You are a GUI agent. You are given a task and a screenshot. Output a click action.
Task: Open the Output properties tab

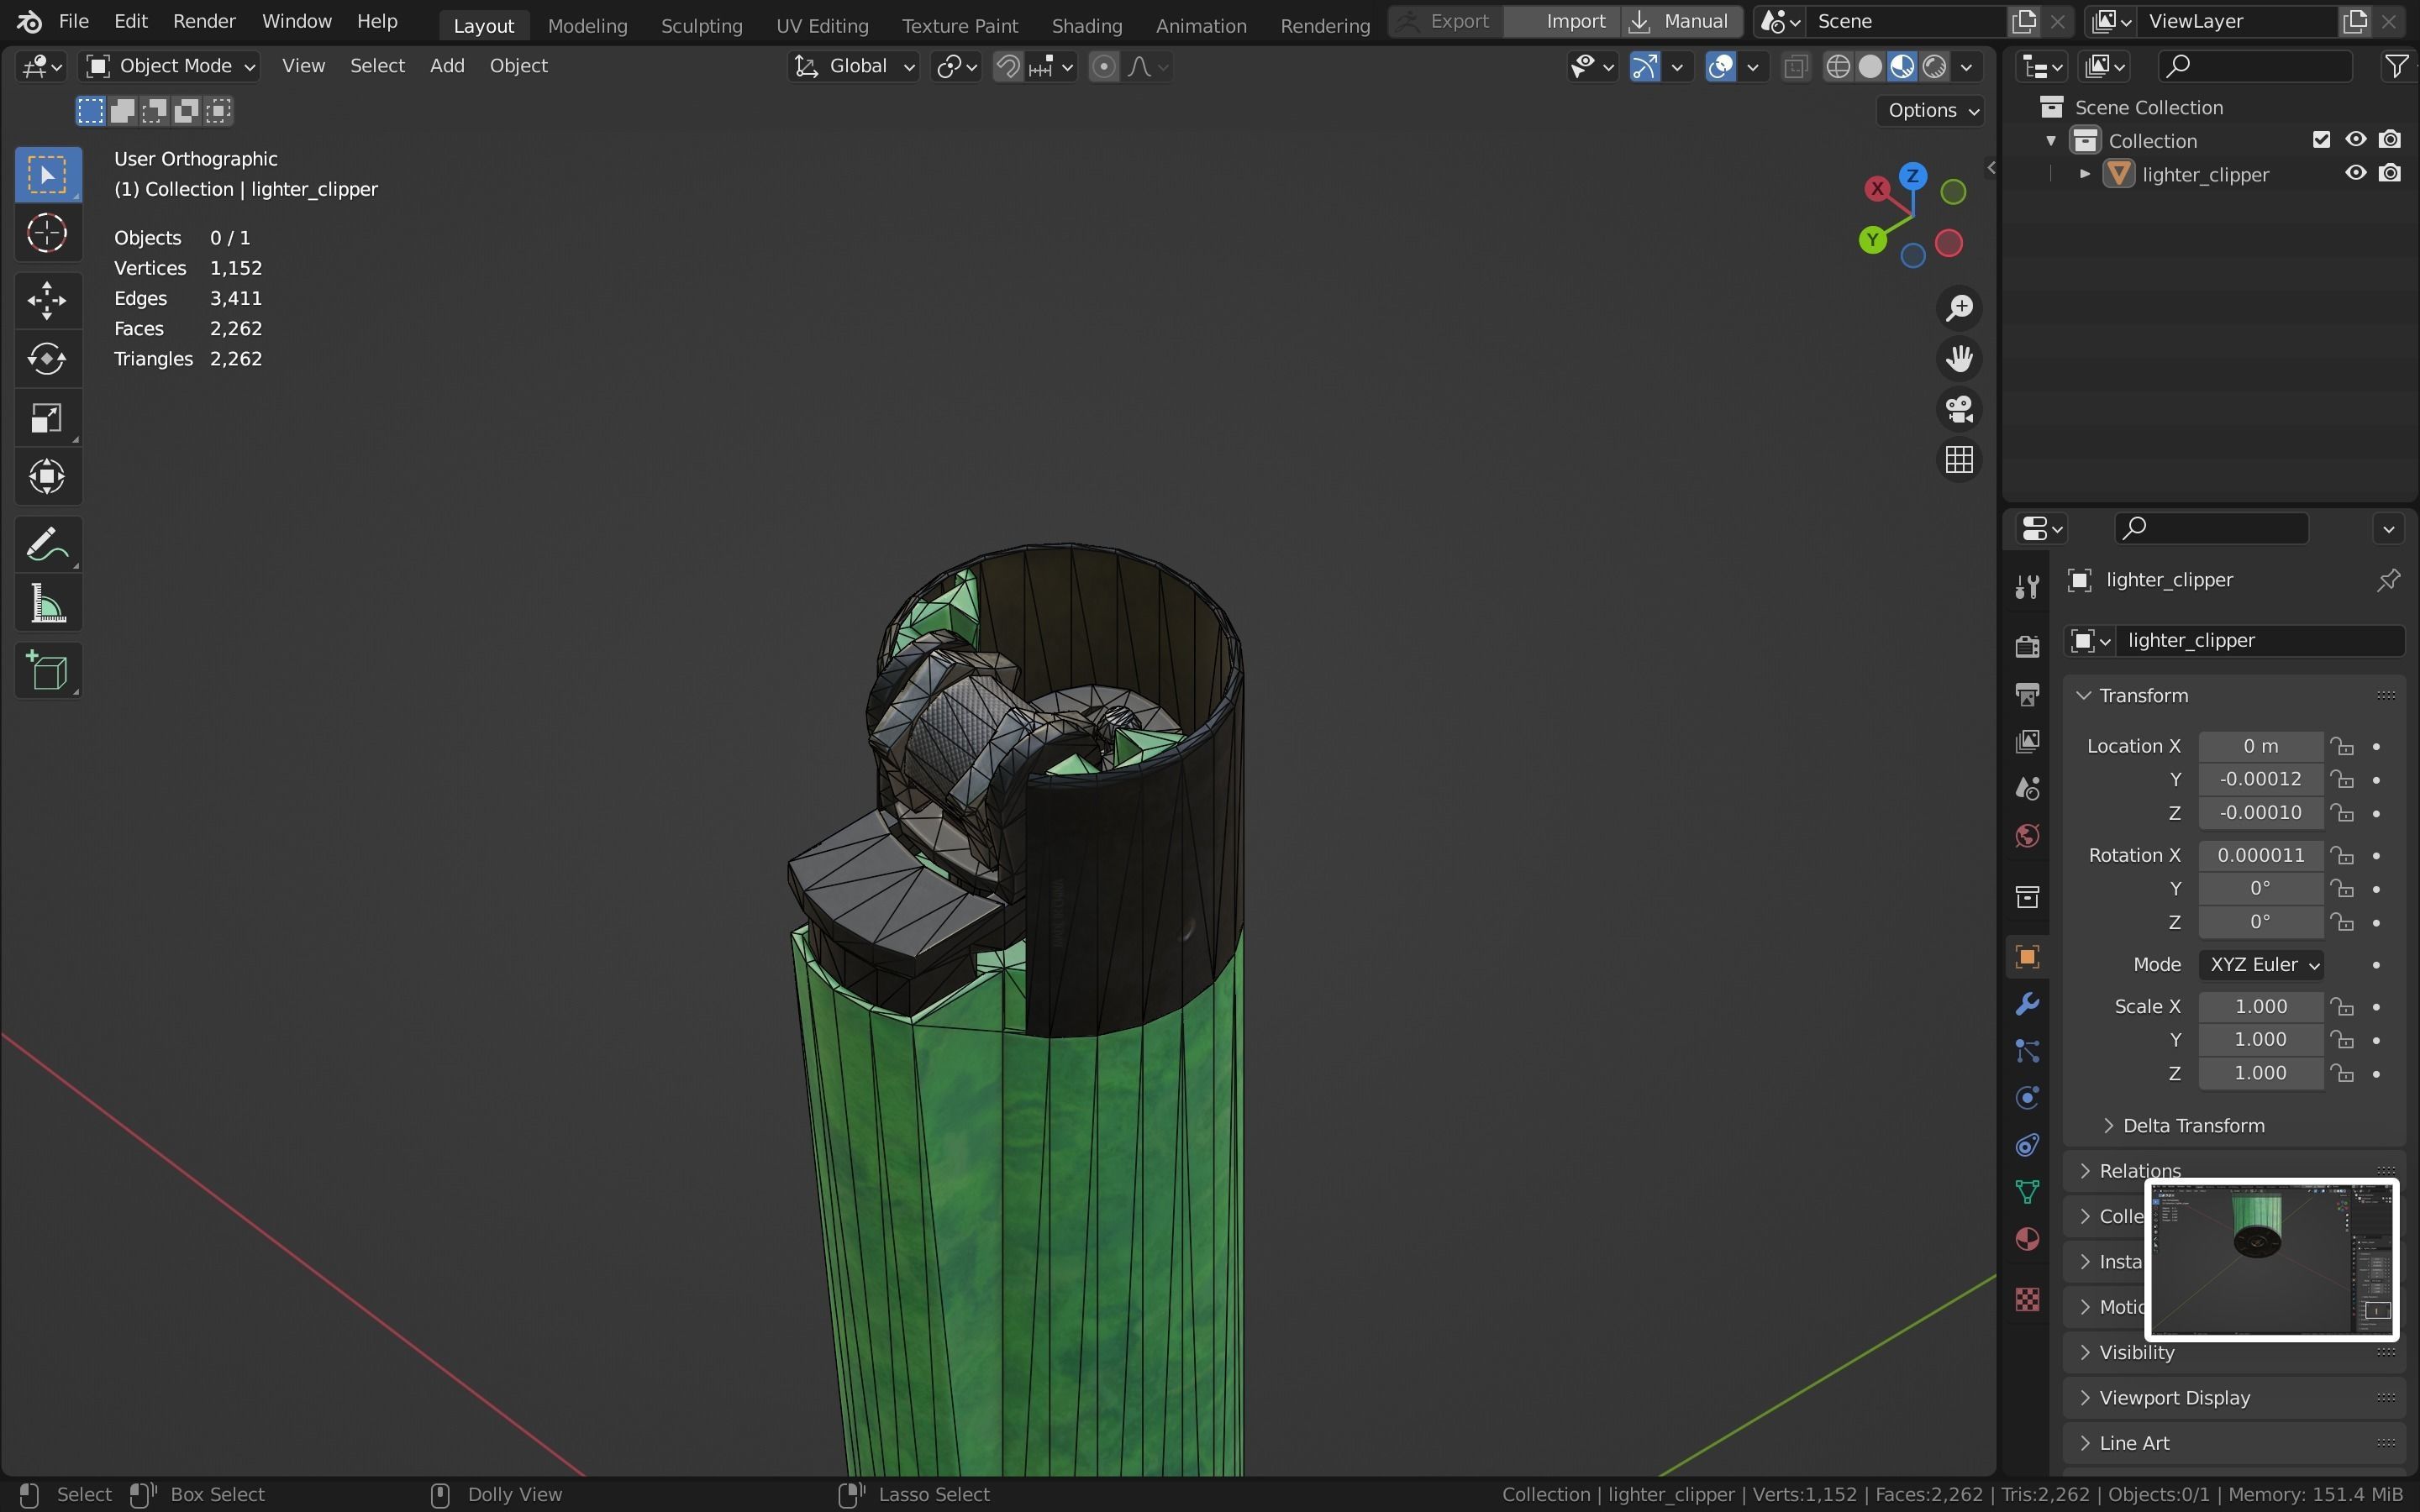click(x=2027, y=694)
